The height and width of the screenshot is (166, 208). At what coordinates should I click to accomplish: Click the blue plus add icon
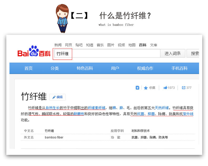coord(137,88)
